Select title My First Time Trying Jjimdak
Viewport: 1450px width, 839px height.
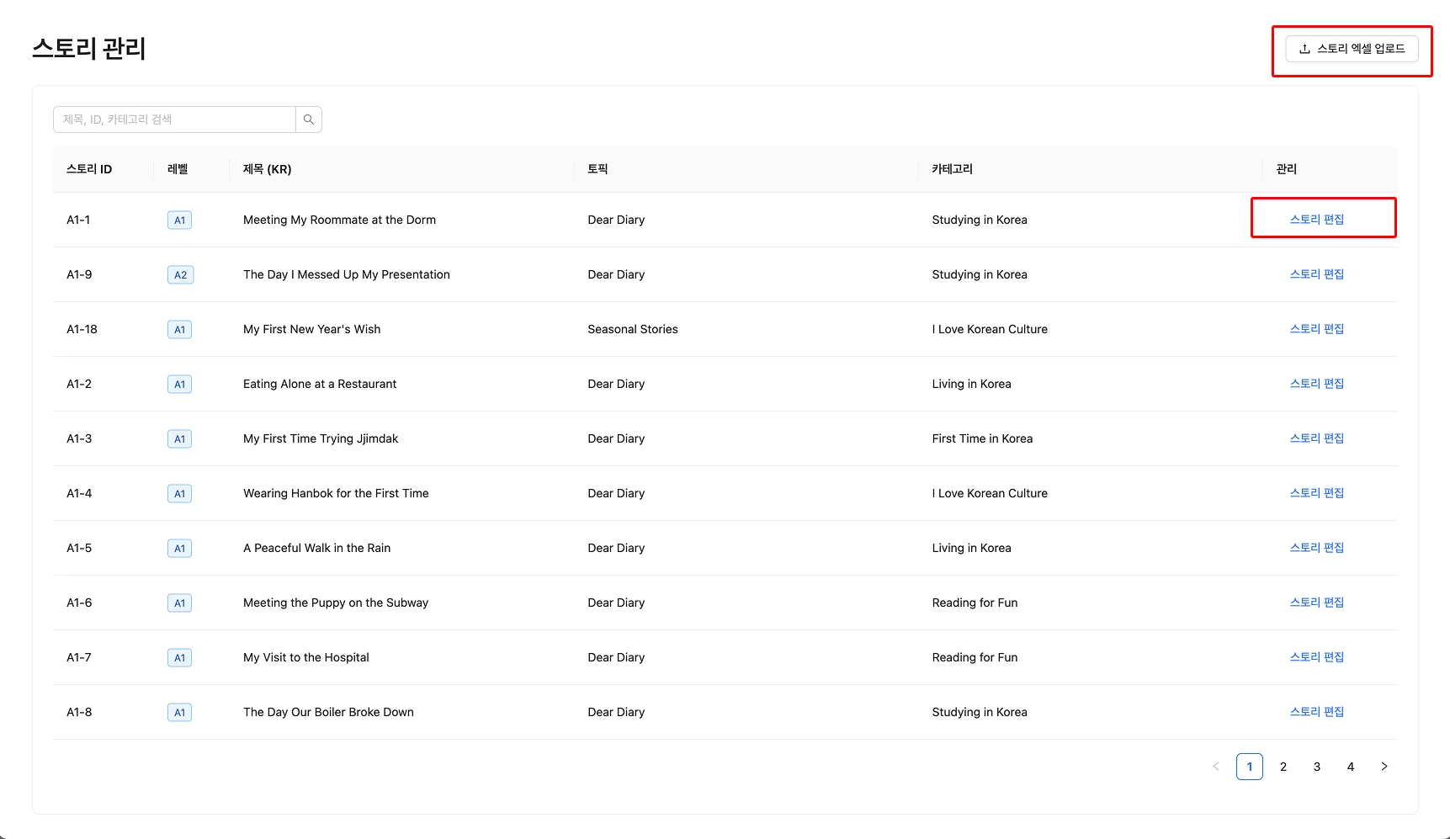click(321, 438)
